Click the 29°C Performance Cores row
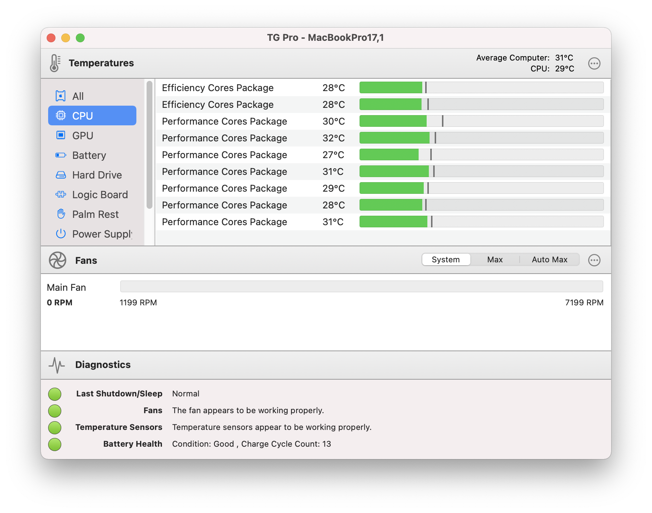Image resolution: width=652 pixels, height=513 pixels. click(383, 188)
